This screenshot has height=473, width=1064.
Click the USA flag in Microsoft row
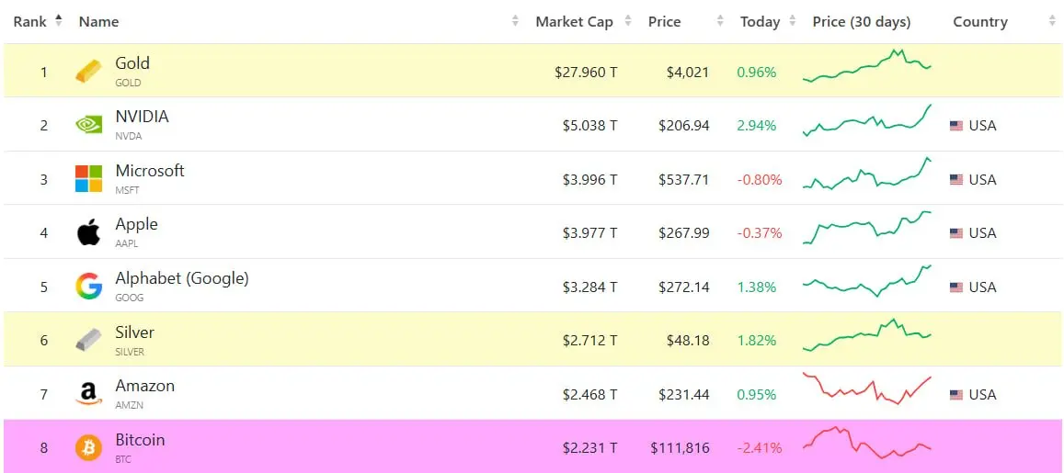pos(956,180)
